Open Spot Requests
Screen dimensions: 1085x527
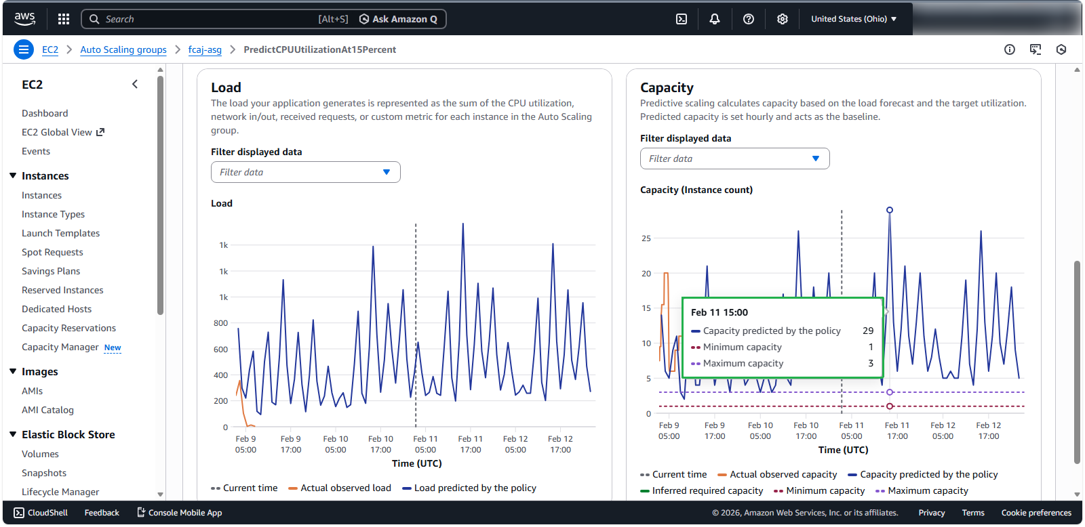pos(52,252)
